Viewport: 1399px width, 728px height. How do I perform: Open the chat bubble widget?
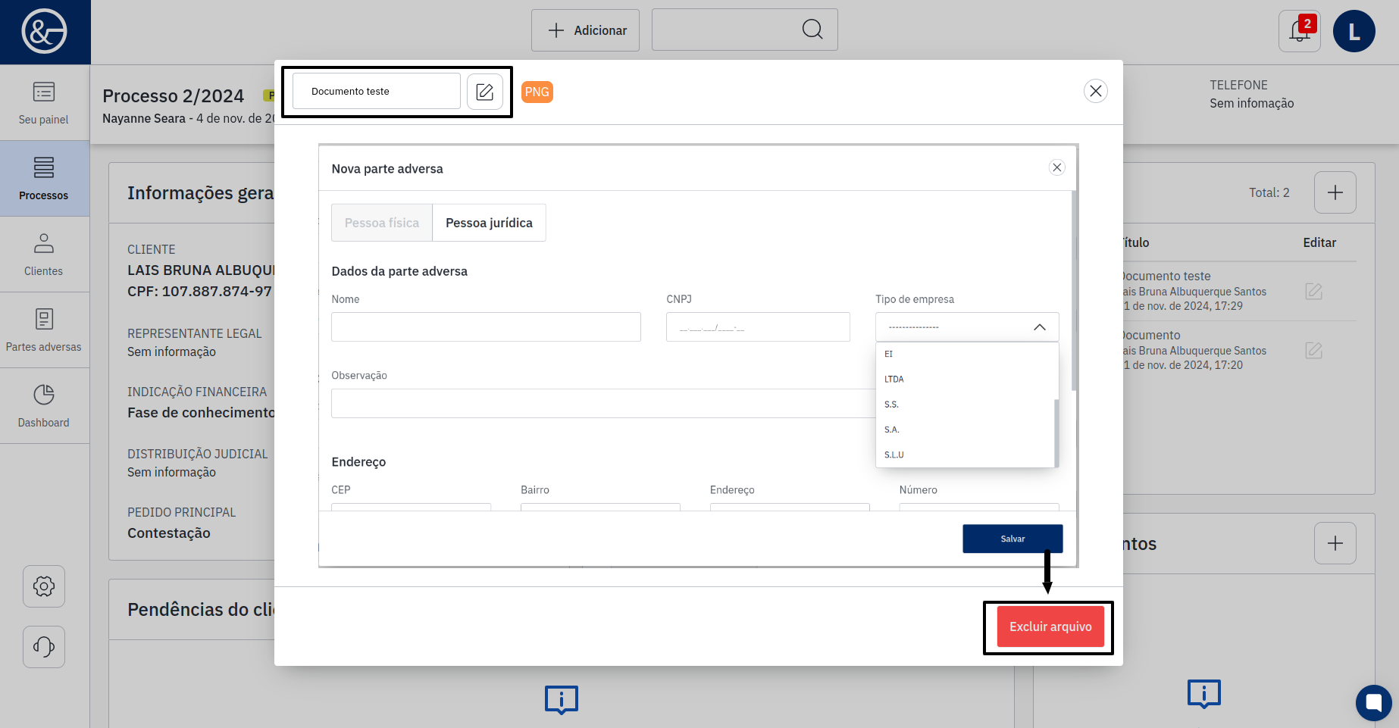(1374, 703)
